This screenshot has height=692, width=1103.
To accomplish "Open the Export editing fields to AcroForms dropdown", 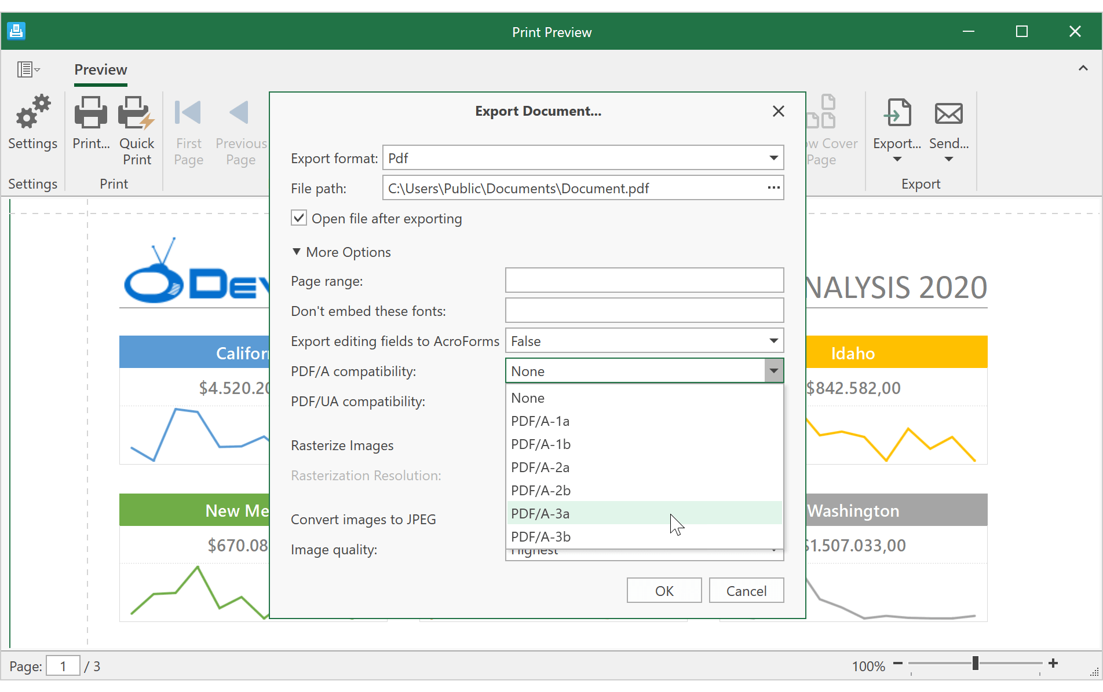I will coord(773,341).
